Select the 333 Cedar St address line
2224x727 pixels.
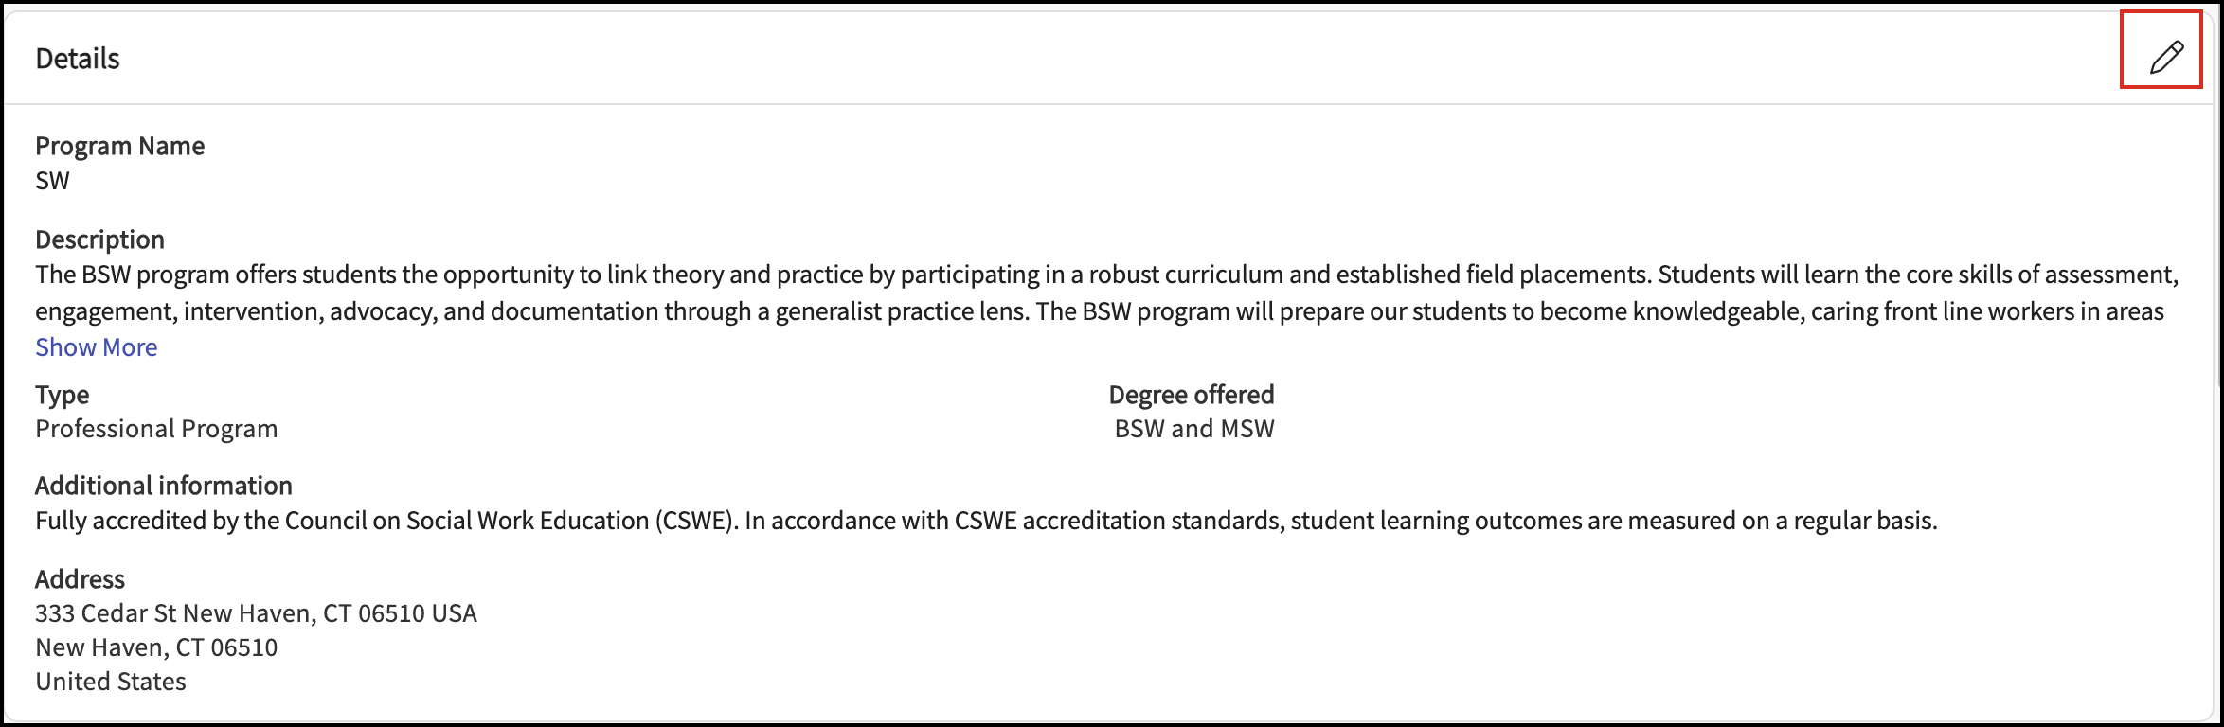tap(256, 613)
